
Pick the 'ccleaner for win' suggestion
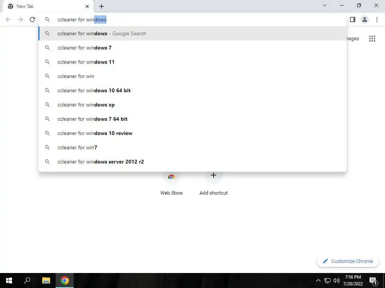point(192,76)
